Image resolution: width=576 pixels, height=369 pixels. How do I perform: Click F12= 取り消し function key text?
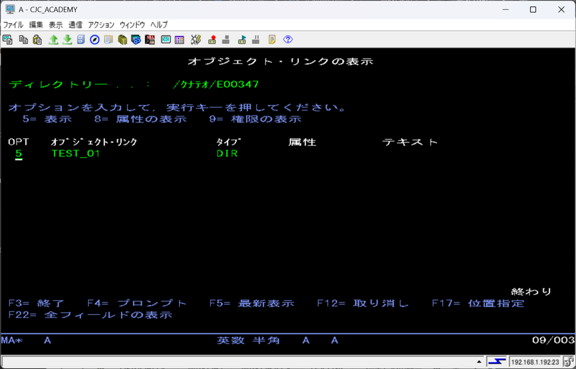(x=363, y=304)
